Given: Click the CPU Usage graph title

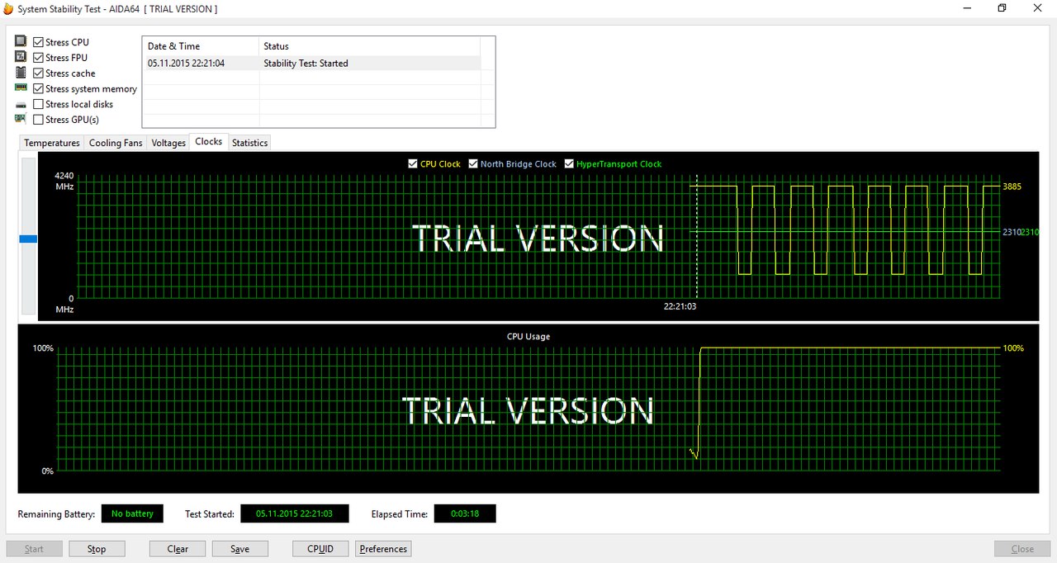Looking at the screenshot, I should (x=528, y=336).
